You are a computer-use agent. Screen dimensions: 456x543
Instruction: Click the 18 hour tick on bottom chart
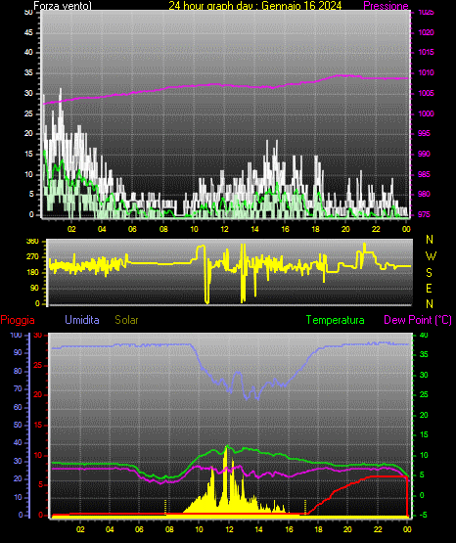tap(318, 529)
